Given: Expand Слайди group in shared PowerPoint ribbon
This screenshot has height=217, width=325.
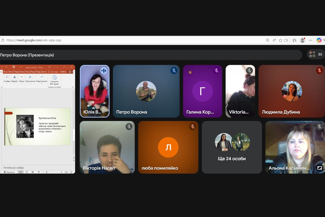Looking at the screenshot, I should (x=7, y=79).
